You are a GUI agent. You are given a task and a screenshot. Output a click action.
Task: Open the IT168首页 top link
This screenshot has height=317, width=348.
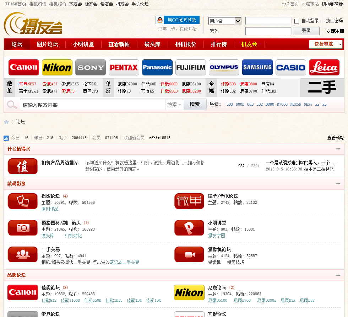(16, 4)
